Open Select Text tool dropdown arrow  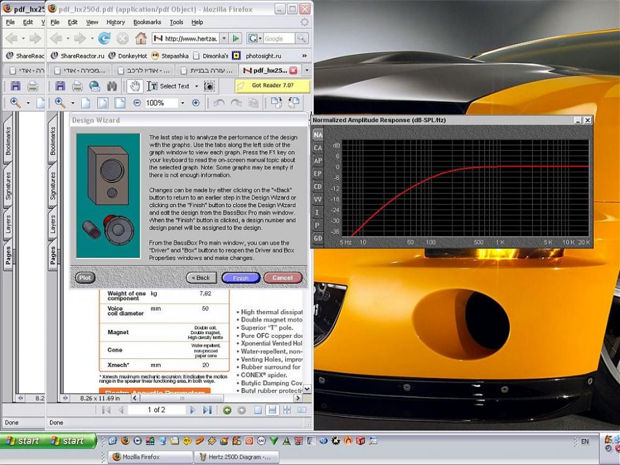coord(196,86)
